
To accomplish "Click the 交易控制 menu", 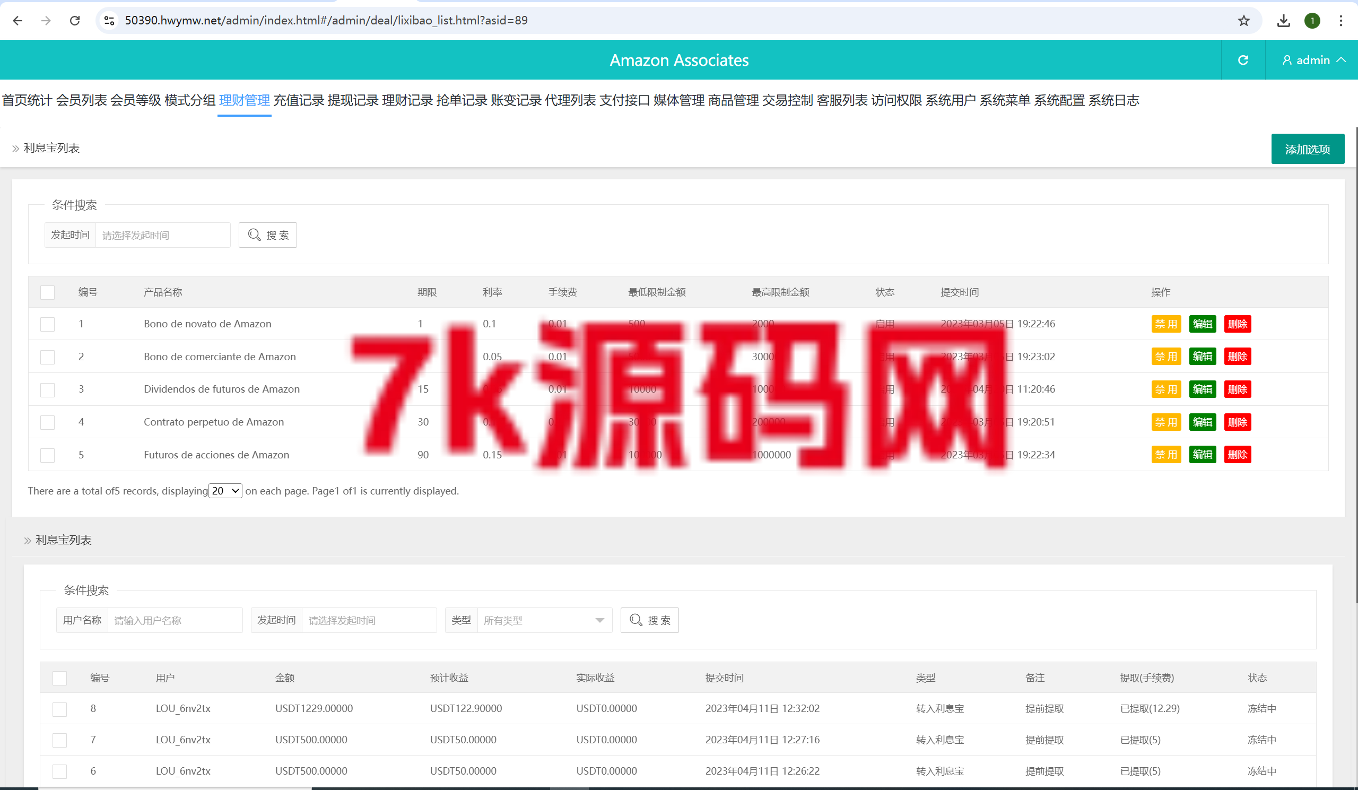I will click(787, 100).
